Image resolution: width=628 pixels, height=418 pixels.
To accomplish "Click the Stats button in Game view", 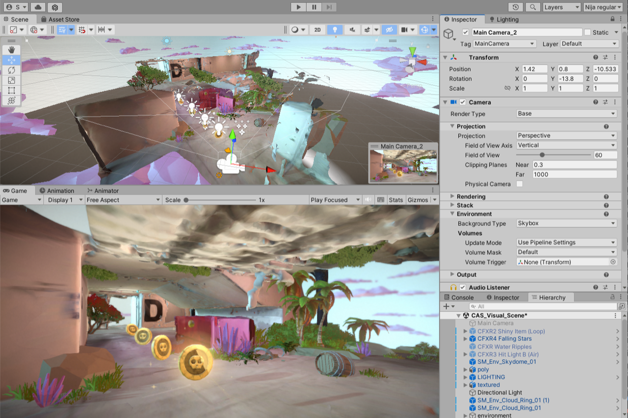I will tap(395, 200).
